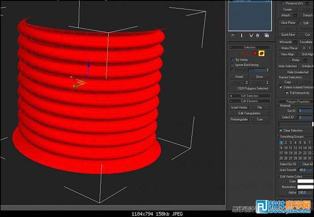Click QuickSlice button
Image resolution: width=314 pixels, height=217 pixels.
coord(288,35)
